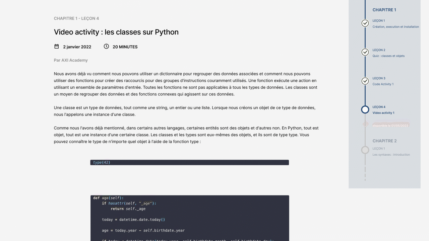
Task: Click the 'Par AXI Academy' author text
Action: [x=71, y=60]
